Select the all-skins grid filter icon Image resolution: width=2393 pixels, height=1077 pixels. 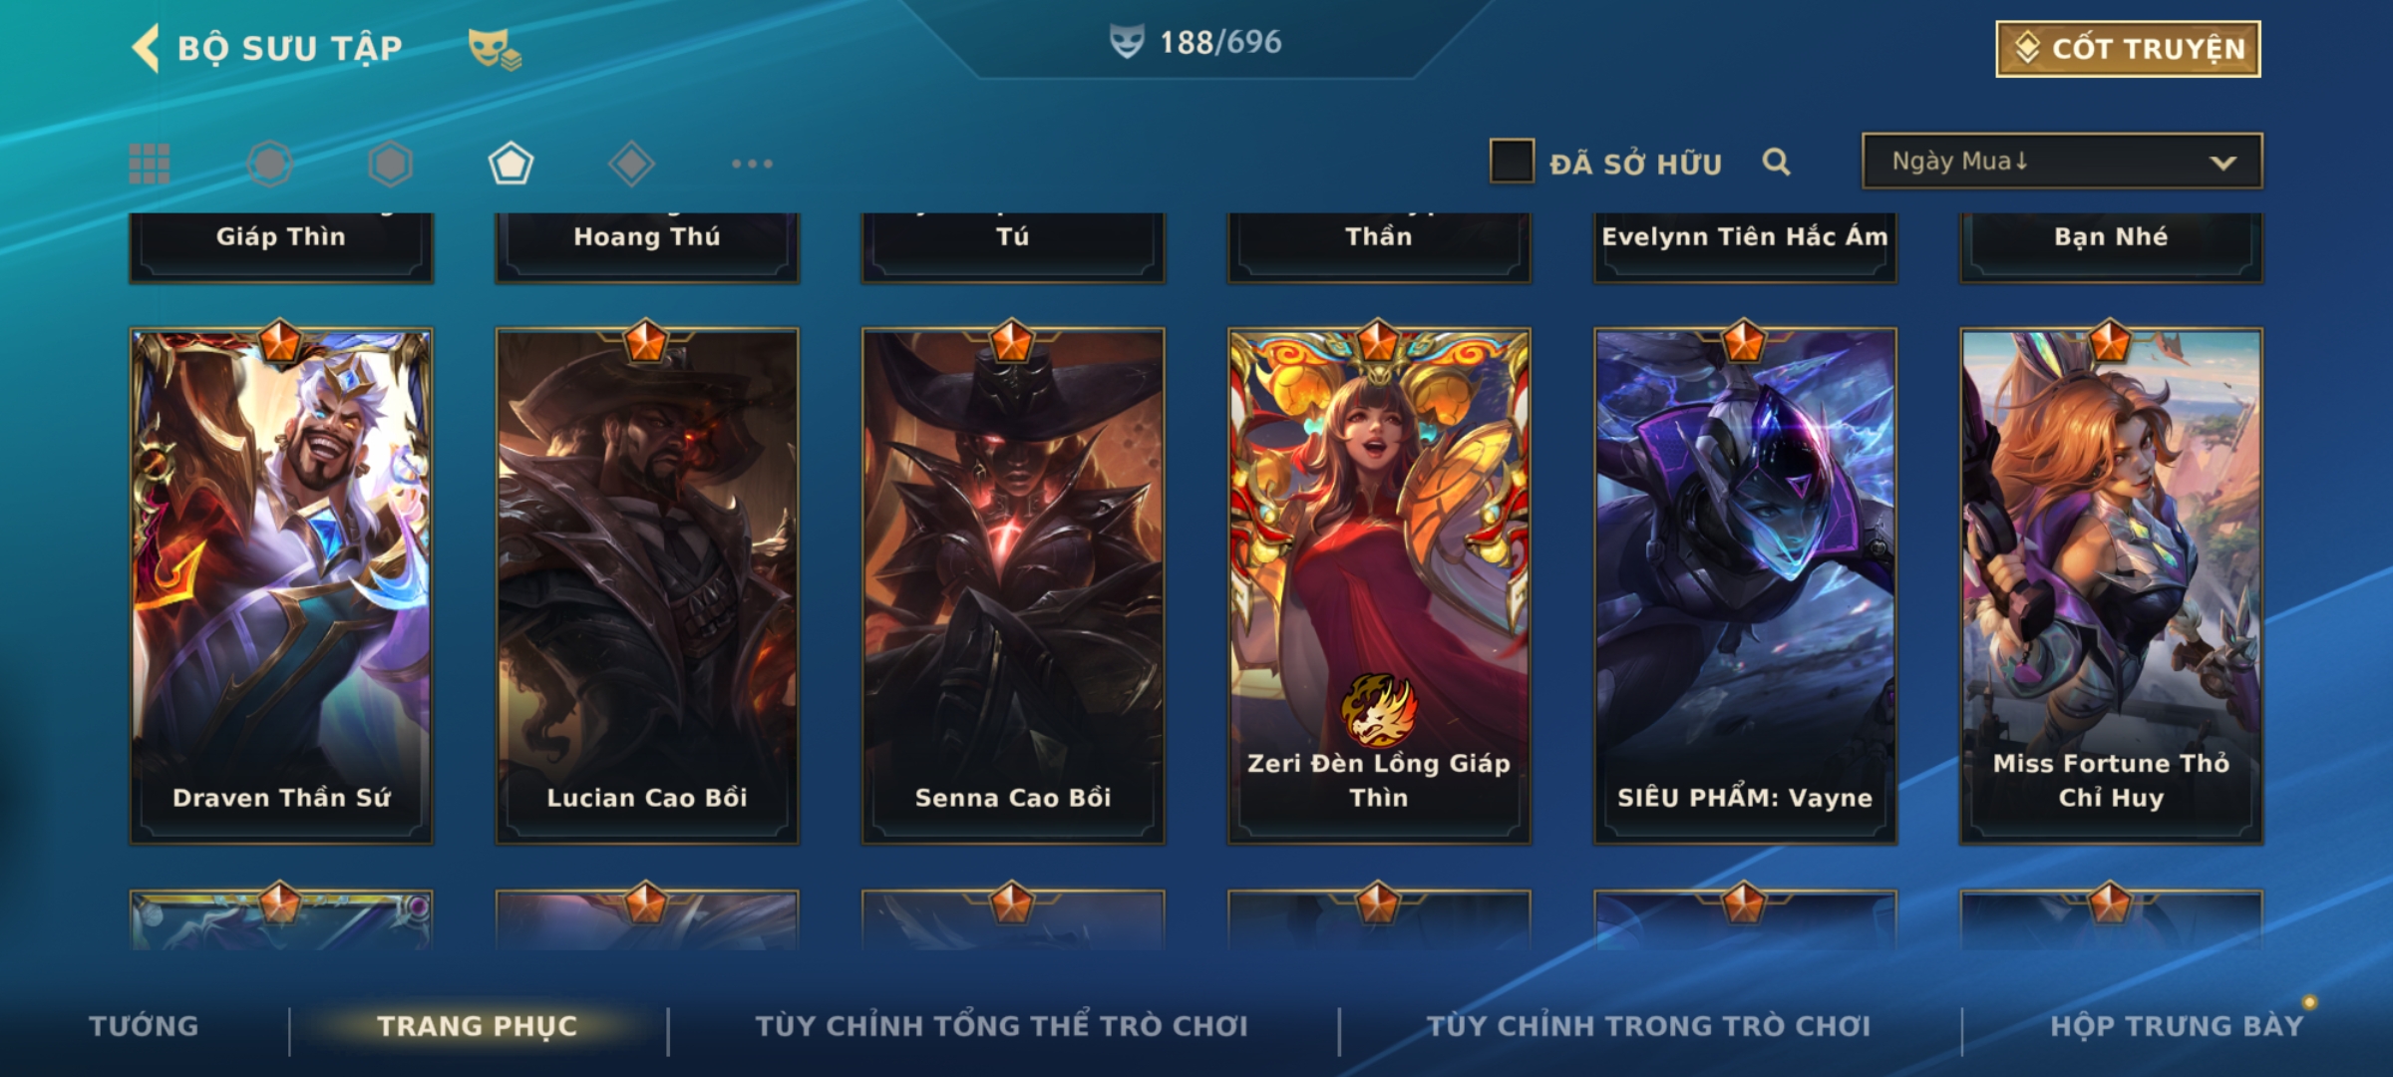pyautogui.click(x=150, y=164)
